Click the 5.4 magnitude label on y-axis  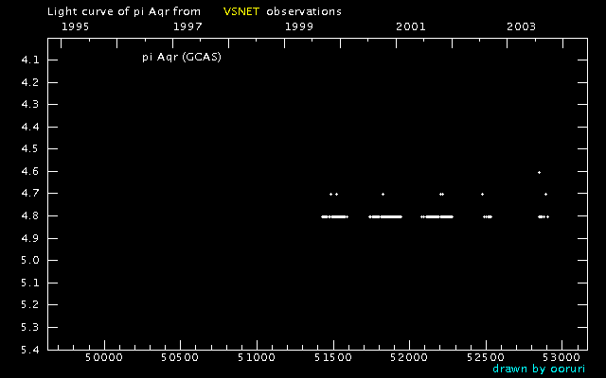(x=30, y=350)
